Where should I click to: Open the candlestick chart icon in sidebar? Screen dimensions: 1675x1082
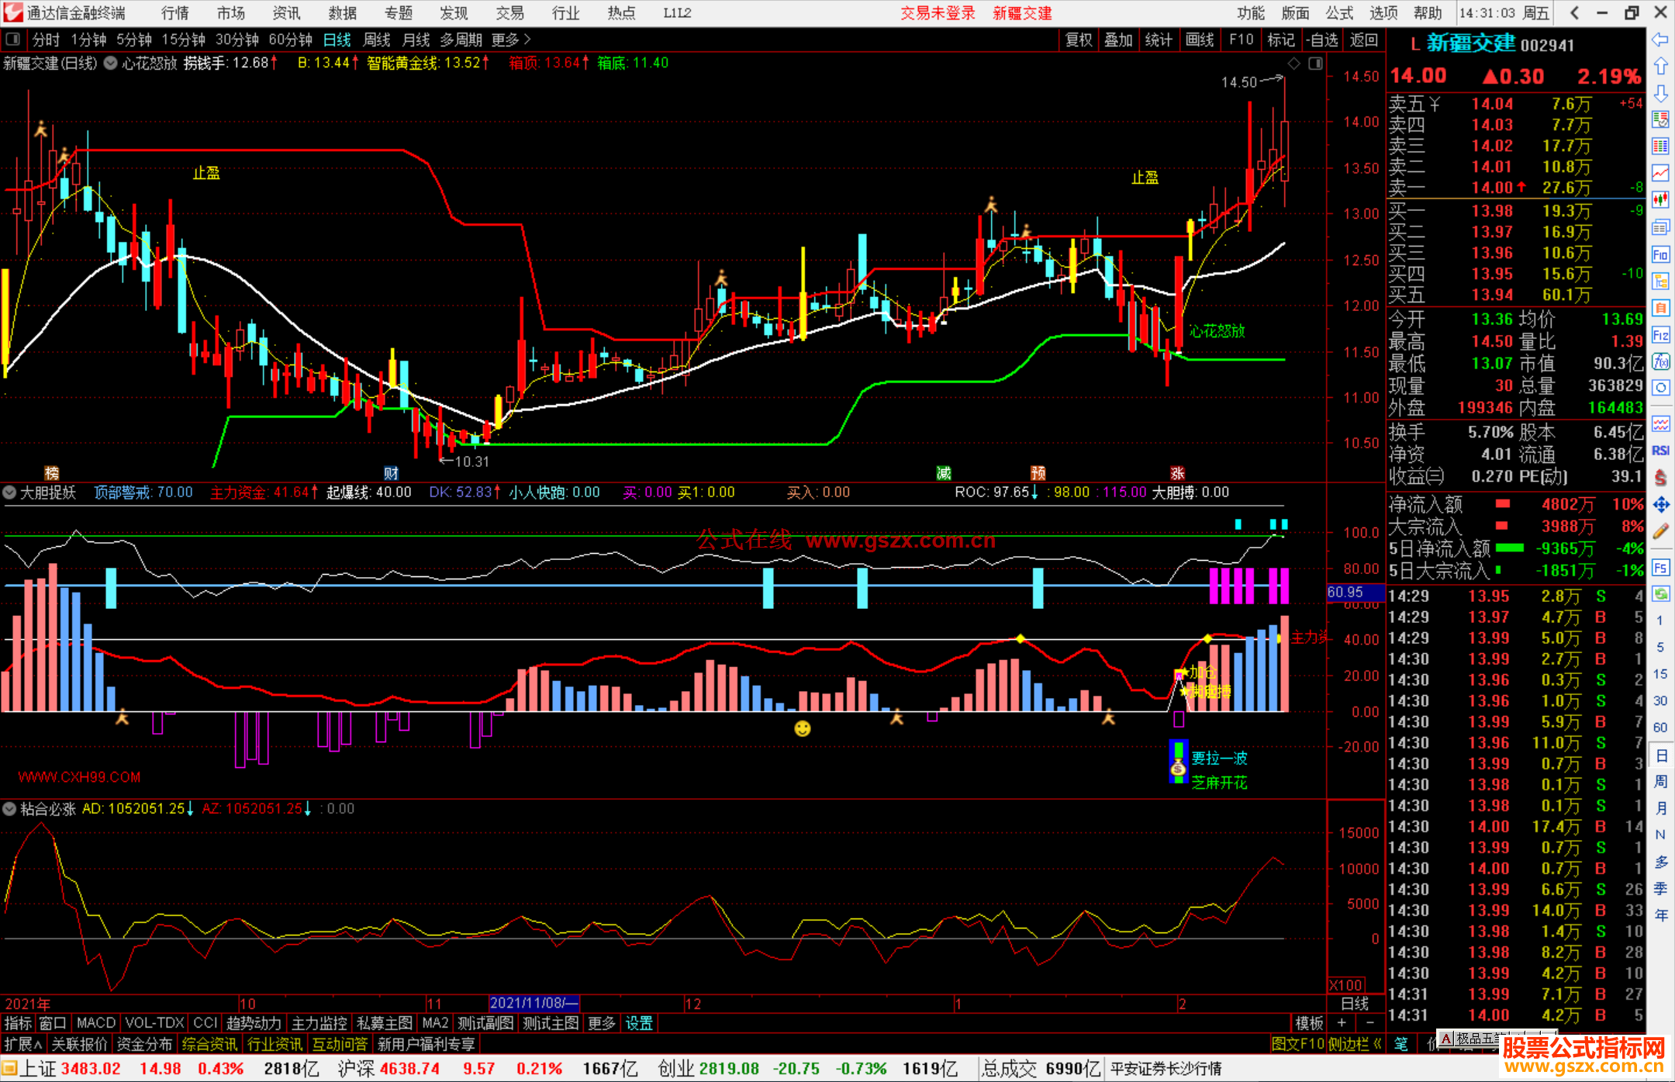(x=1660, y=200)
